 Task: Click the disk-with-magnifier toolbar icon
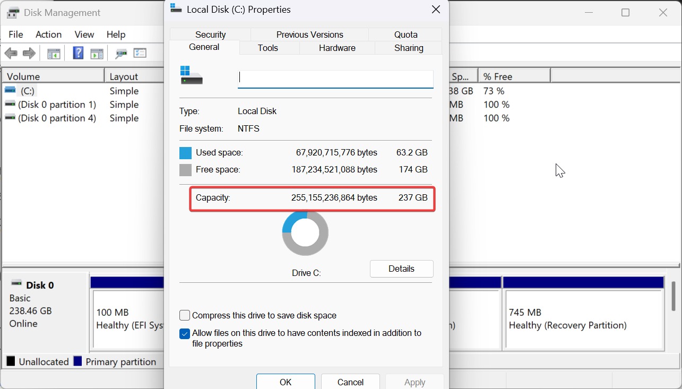[x=121, y=54]
